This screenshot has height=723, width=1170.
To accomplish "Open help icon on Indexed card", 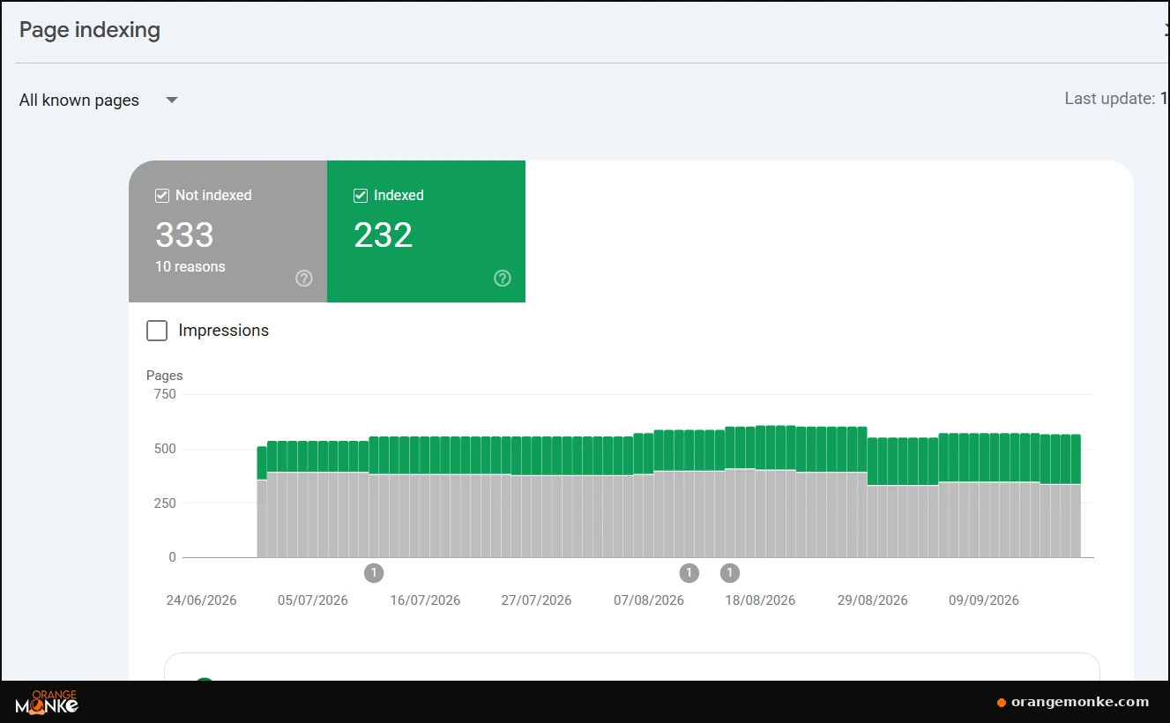I will point(503,279).
